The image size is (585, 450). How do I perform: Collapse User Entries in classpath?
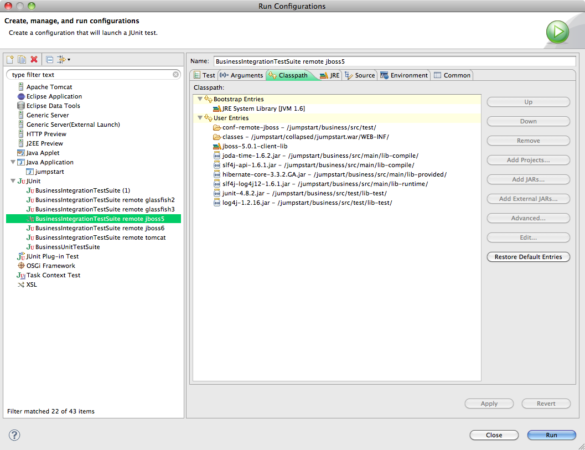(x=200, y=117)
